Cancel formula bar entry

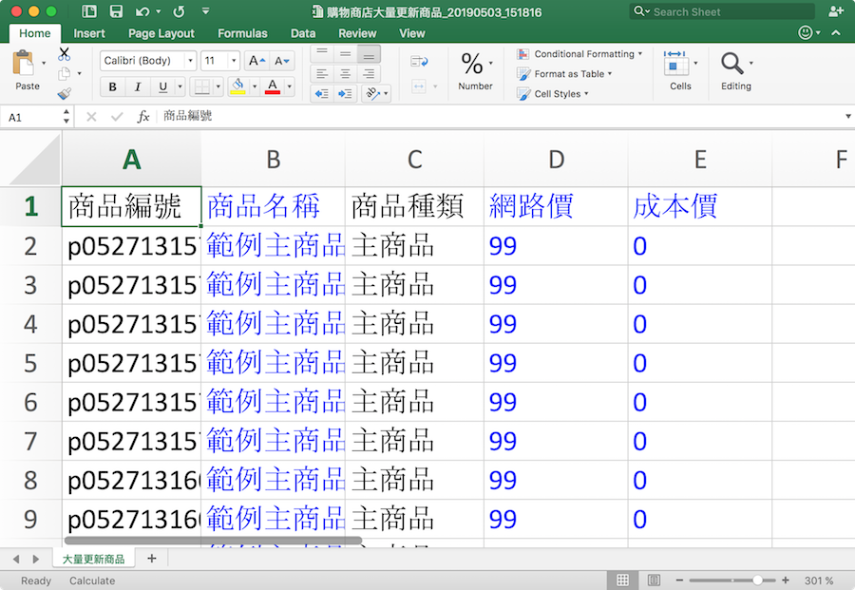tap(91, 117)
